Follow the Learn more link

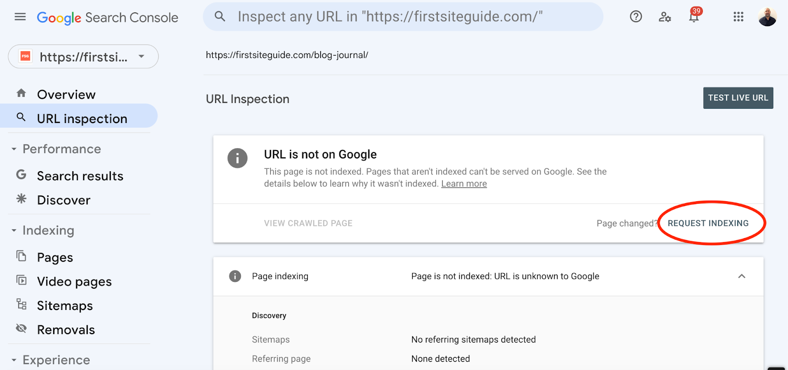464,184
